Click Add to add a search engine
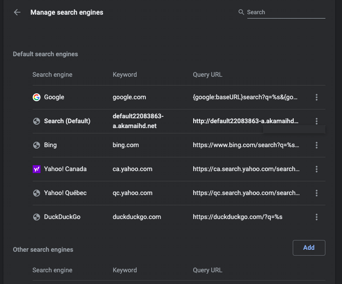342x284 pixels. [309, 248]
